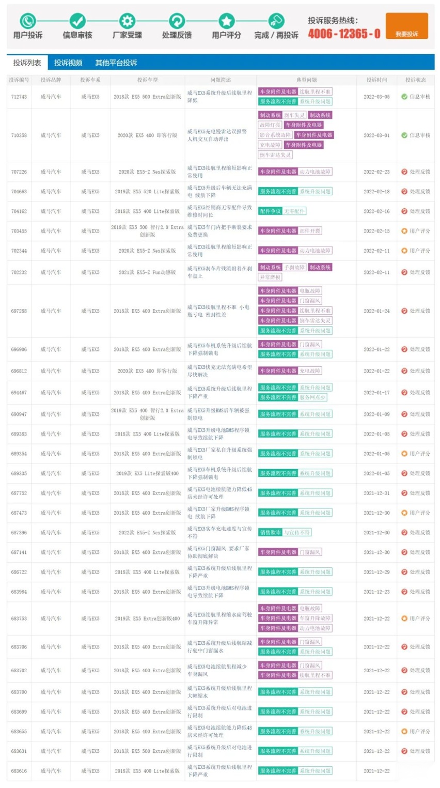440x788 pixels.
Task: Click red status icon for complaint 683631
Action: tap(404, 751)
